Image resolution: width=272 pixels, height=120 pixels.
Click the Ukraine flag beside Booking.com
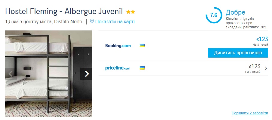[142, 46]
